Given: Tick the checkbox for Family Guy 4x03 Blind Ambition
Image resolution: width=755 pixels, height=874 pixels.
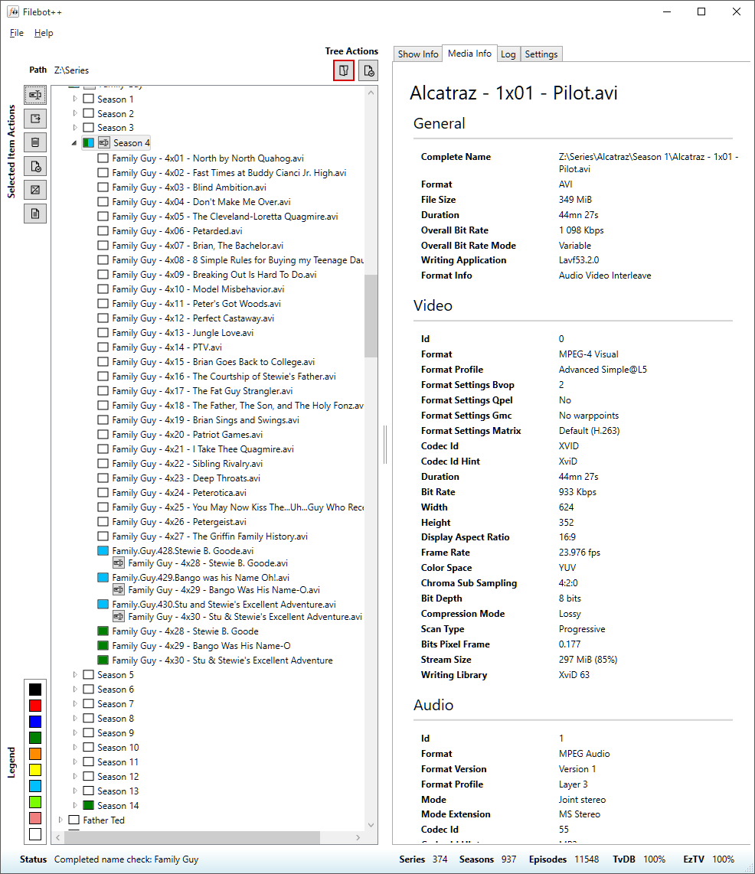Looking at the screenshot, I should coord(103,188).
